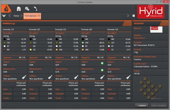
Task: Click RX value 2,31 in Formula 1/5
Action: point(24,50)
